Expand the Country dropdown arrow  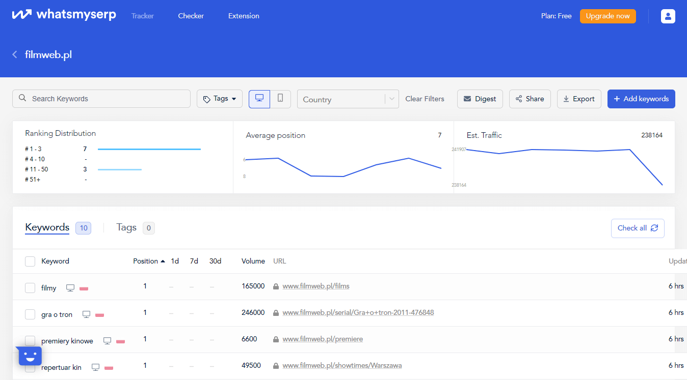pos(391,99)
